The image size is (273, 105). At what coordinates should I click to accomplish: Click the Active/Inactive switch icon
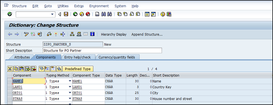click(x=33, y=34)
